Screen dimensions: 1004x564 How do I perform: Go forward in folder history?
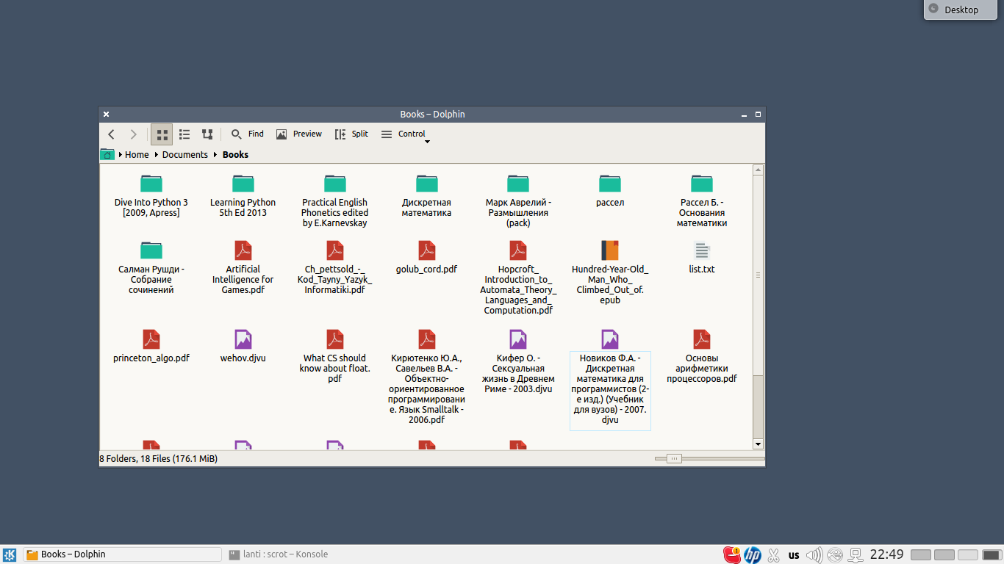tap(133, 134)
